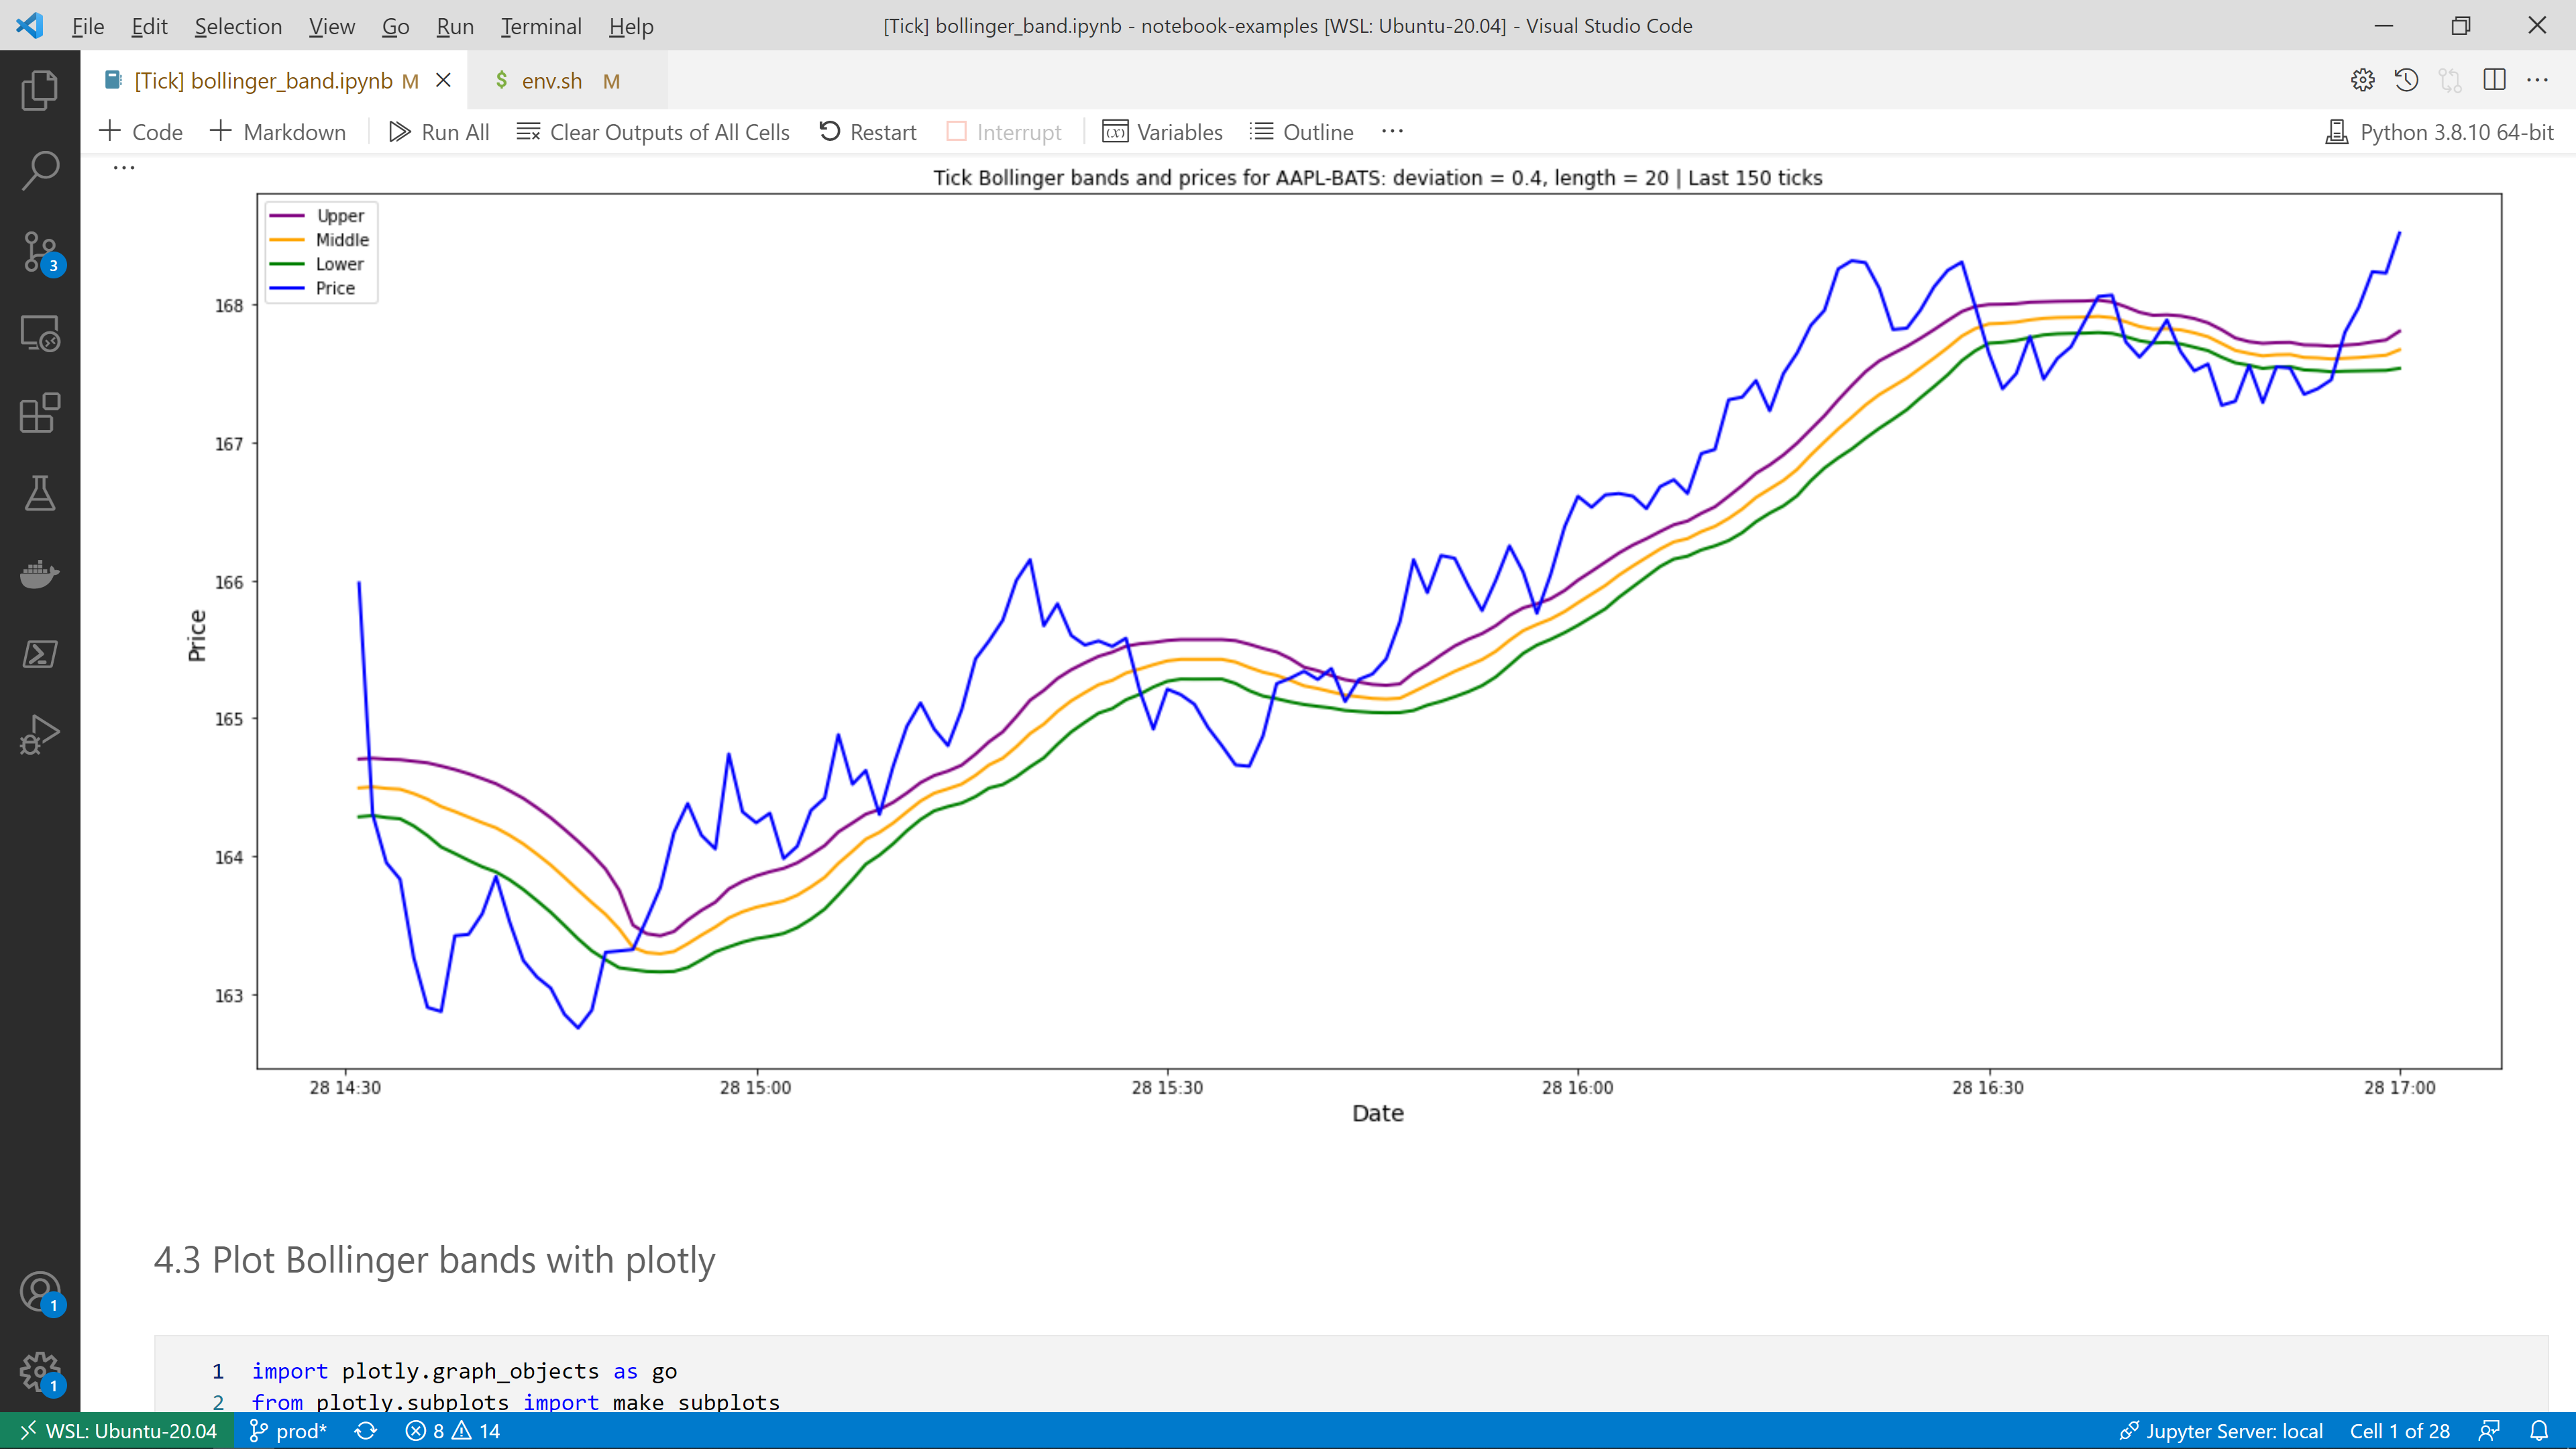Click the purple Upper legend swatch
This screenshot has height=1449, width=2576.
coord(287,215)
